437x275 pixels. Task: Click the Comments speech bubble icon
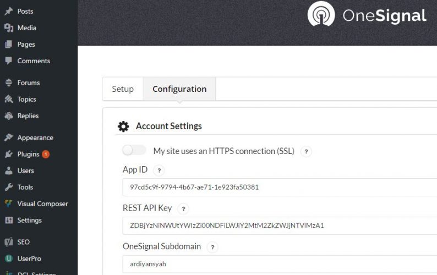pyautogui.click(x=9, y=61)
